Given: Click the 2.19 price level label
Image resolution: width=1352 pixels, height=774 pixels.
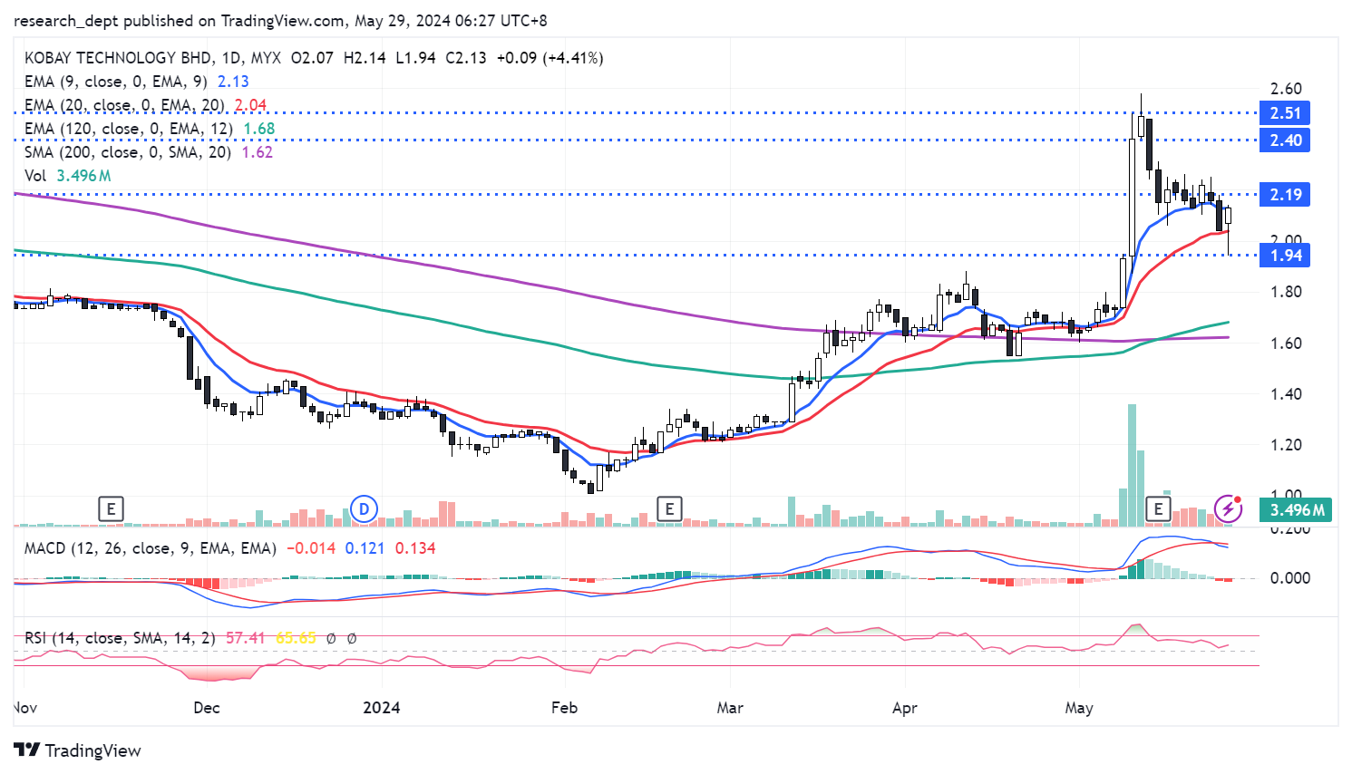Looking at the screenshot, I should (x=1285, y=195).
